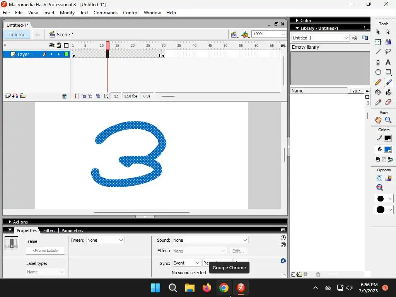Open the brush shape dropdown

click(x=383, y=210)
